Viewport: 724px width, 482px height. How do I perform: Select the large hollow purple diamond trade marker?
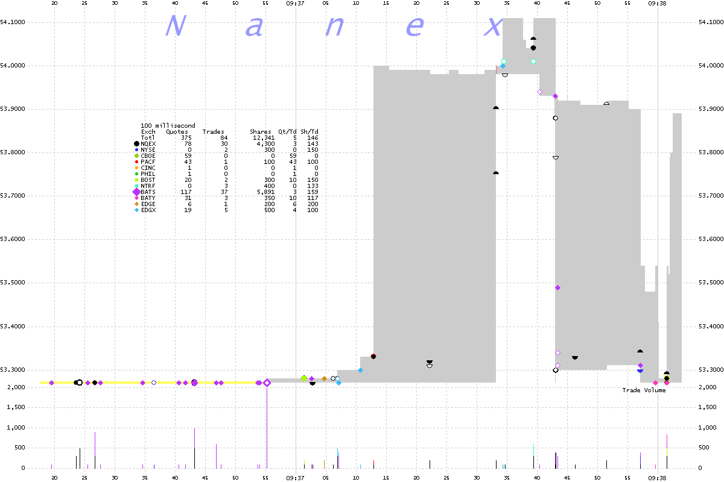pyautogui.click(x=267, y=383)
